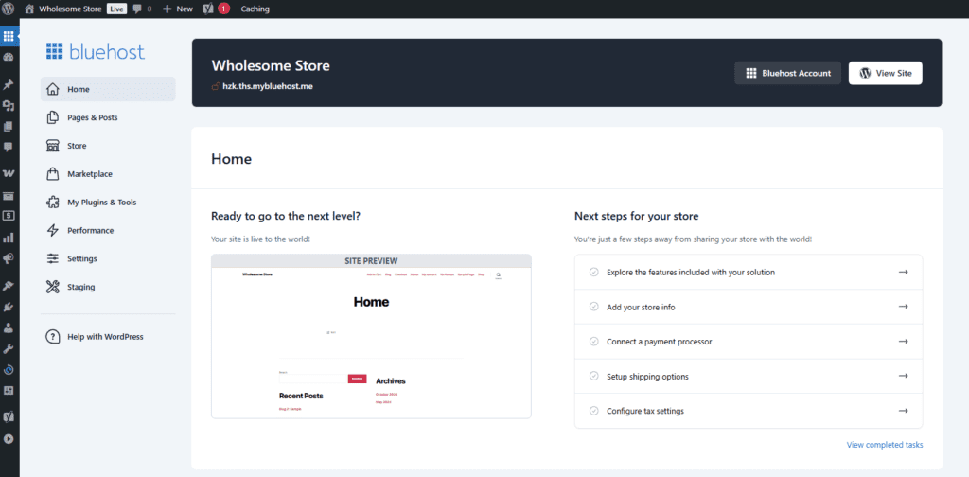
Task: Click the Bluehost grid icon in admin sidebar
Action: point(9,36)
